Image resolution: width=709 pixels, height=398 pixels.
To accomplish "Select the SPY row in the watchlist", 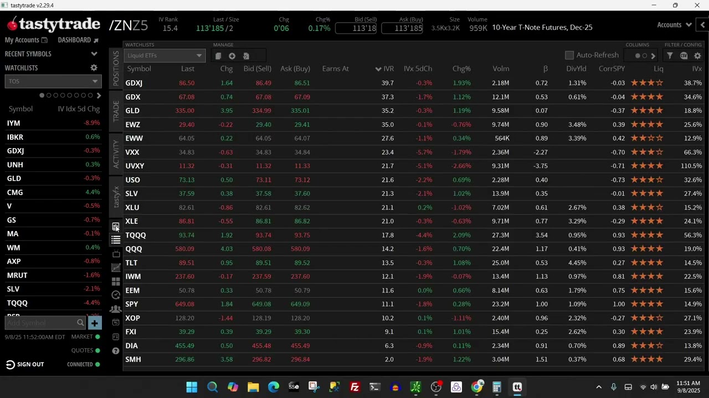I will tap(414, 304).
